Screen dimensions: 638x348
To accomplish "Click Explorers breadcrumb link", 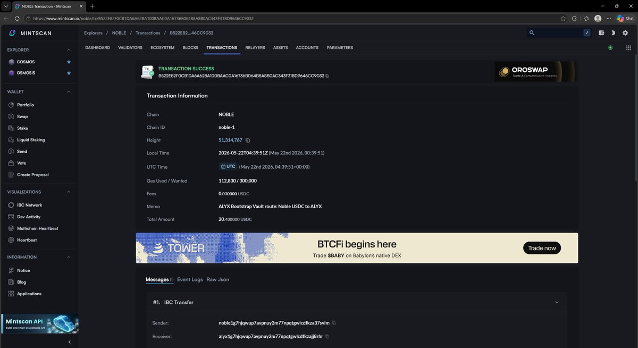I will [x=93, y=33].
